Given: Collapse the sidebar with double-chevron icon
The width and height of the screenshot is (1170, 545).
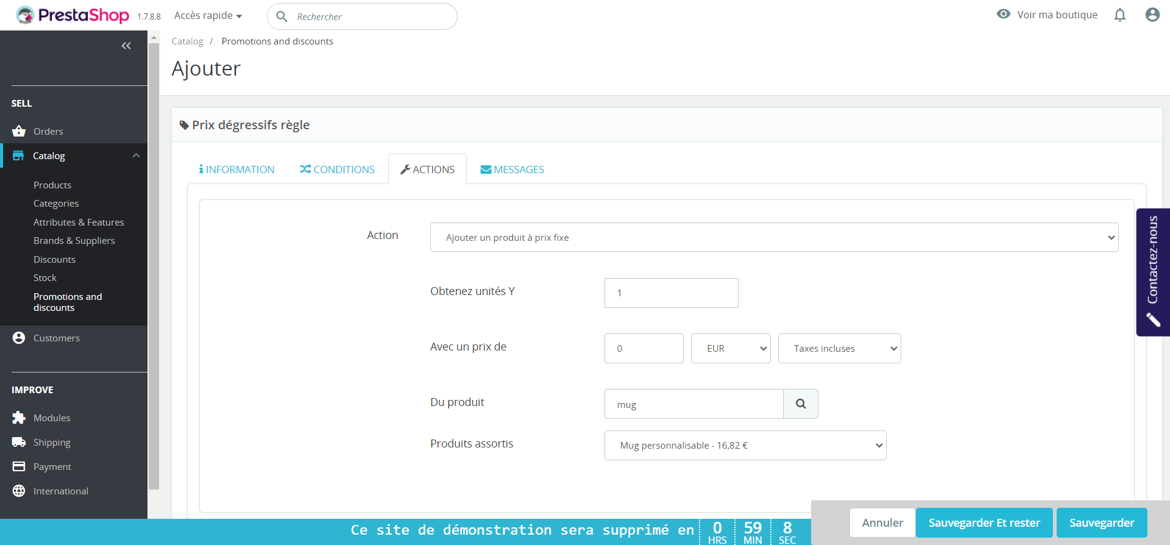Looking at the screenshot, I should pos(126,46).
